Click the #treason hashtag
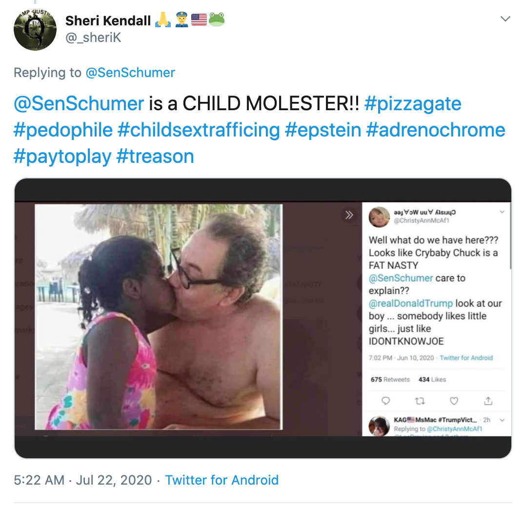The image size is (524, 509). tap(155, 157)
